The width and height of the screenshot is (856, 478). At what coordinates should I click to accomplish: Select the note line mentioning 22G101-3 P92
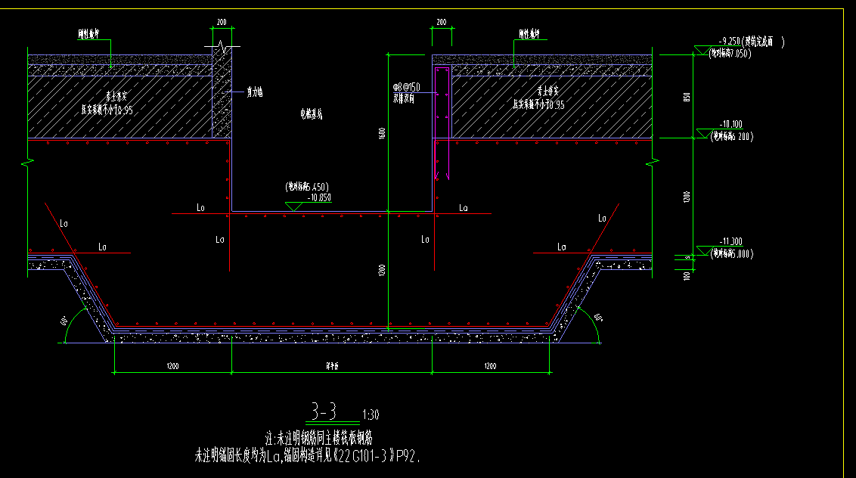[308, 455]
